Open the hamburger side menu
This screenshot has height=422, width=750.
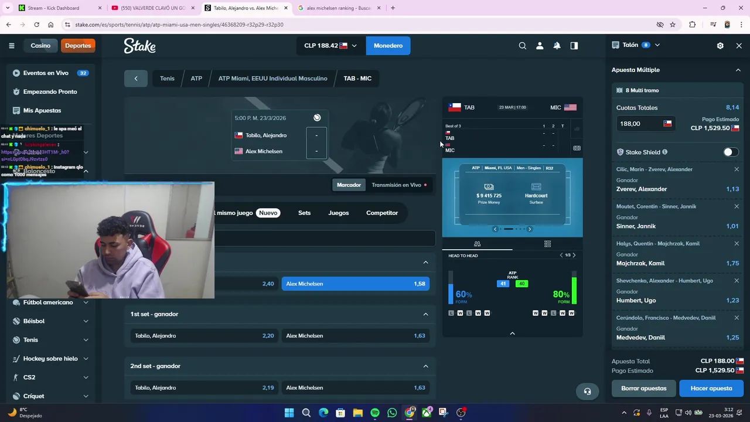point(11,46)
